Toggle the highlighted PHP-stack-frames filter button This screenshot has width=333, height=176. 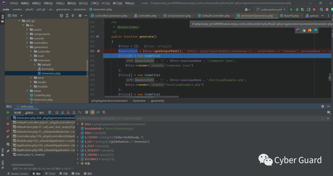[92, 113]
